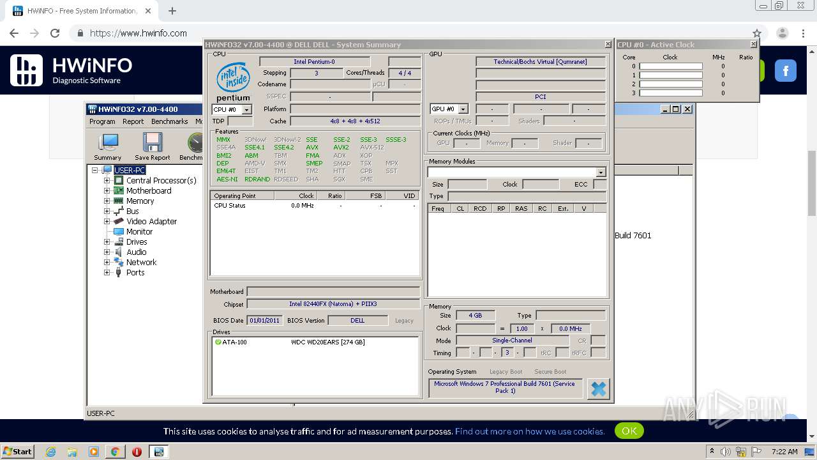Click the HWiNFO website logo
Viewport: 817px width, 460px height.
71,70
